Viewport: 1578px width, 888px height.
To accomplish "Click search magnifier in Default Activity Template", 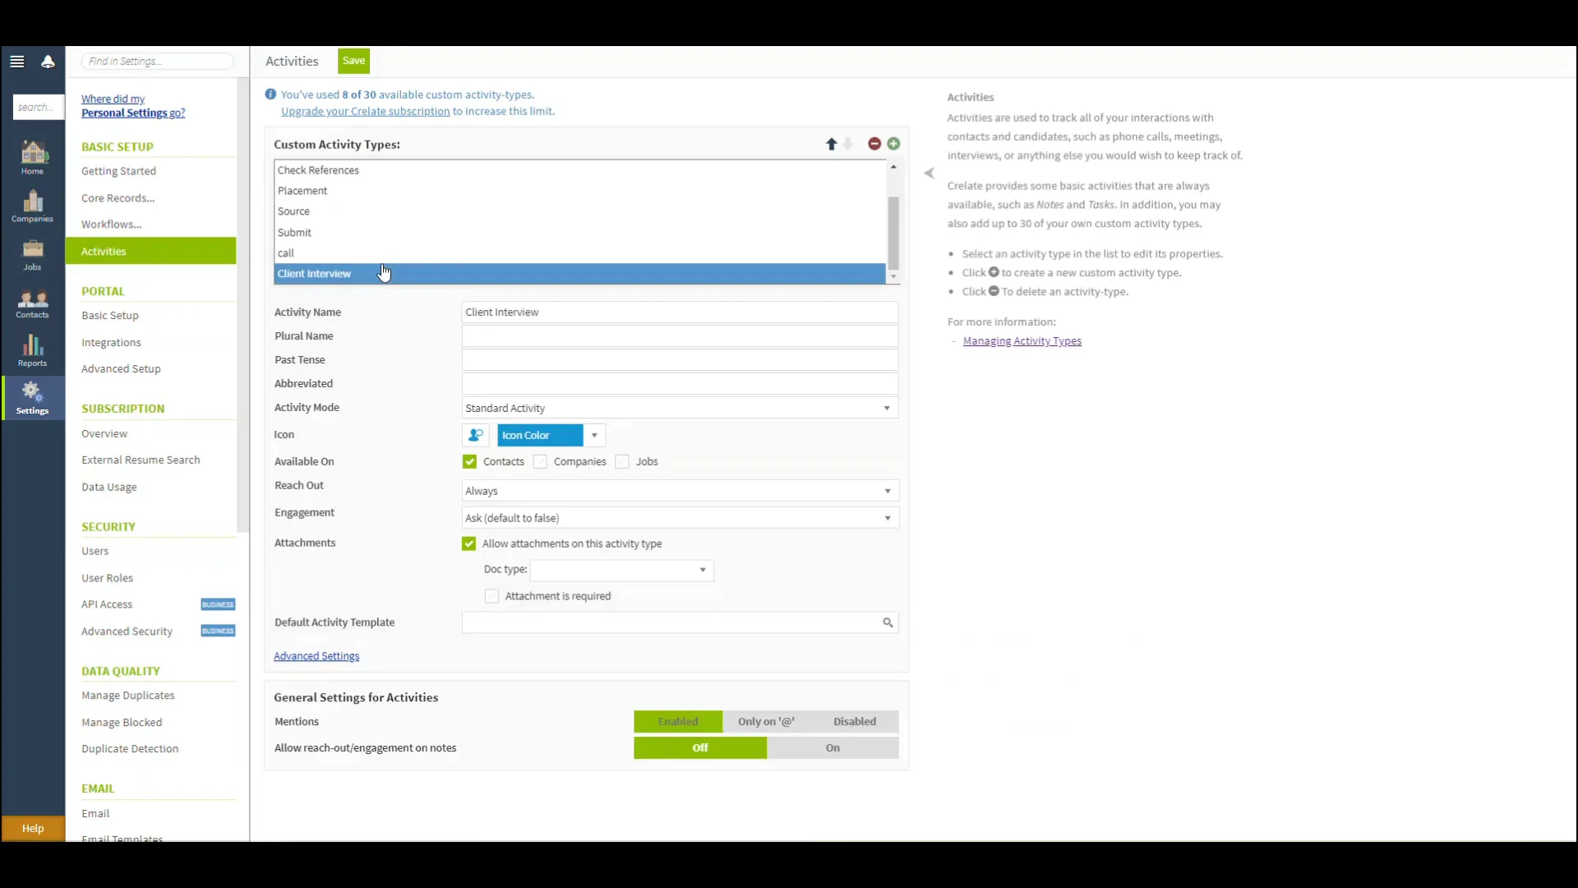I will 888,622.
